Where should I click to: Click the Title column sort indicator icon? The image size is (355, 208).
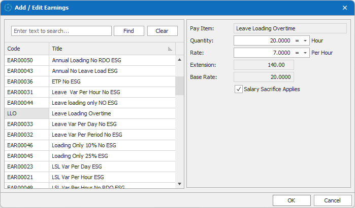tap(170, 49)
